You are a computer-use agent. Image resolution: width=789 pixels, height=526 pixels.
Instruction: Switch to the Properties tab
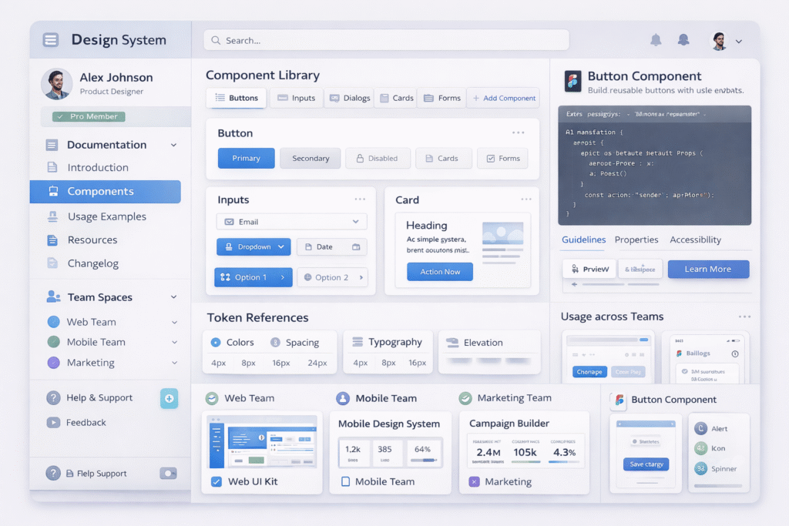pos(636,240)
